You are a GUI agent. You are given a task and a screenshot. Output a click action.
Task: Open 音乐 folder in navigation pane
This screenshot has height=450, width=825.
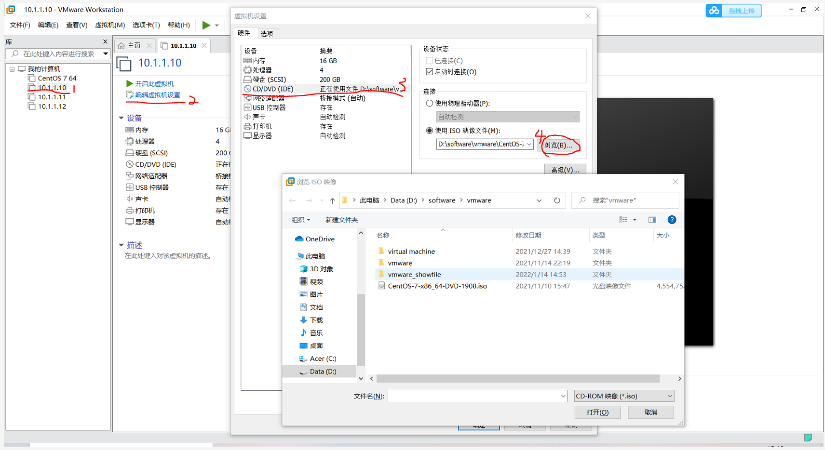point(311,333)
